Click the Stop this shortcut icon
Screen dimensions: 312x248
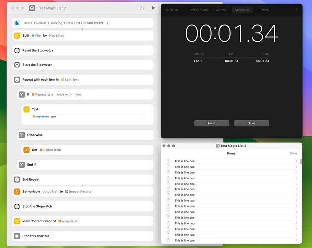point(17,236)
